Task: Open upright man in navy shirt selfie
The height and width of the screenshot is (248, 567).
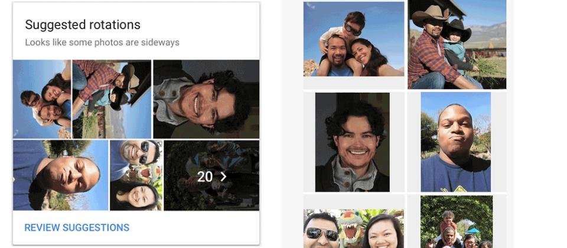Action: 455,142
